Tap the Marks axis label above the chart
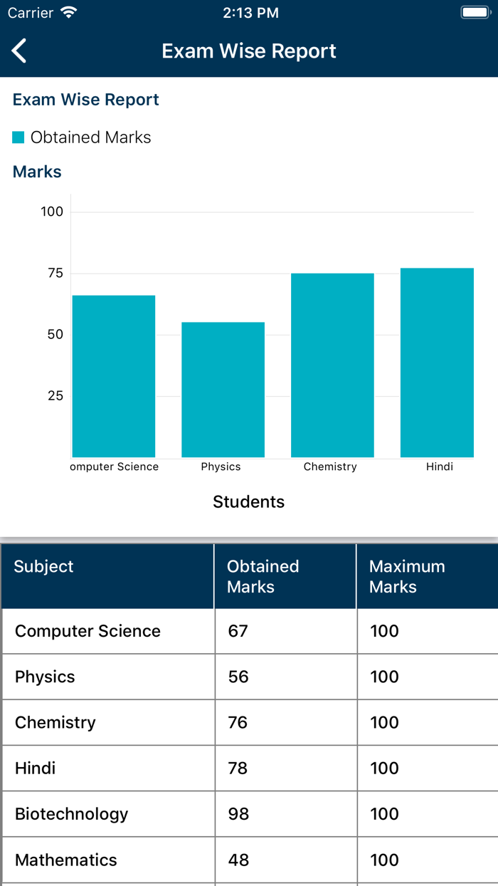This screenshot has height=886, width=498. [x=36, y=172]
